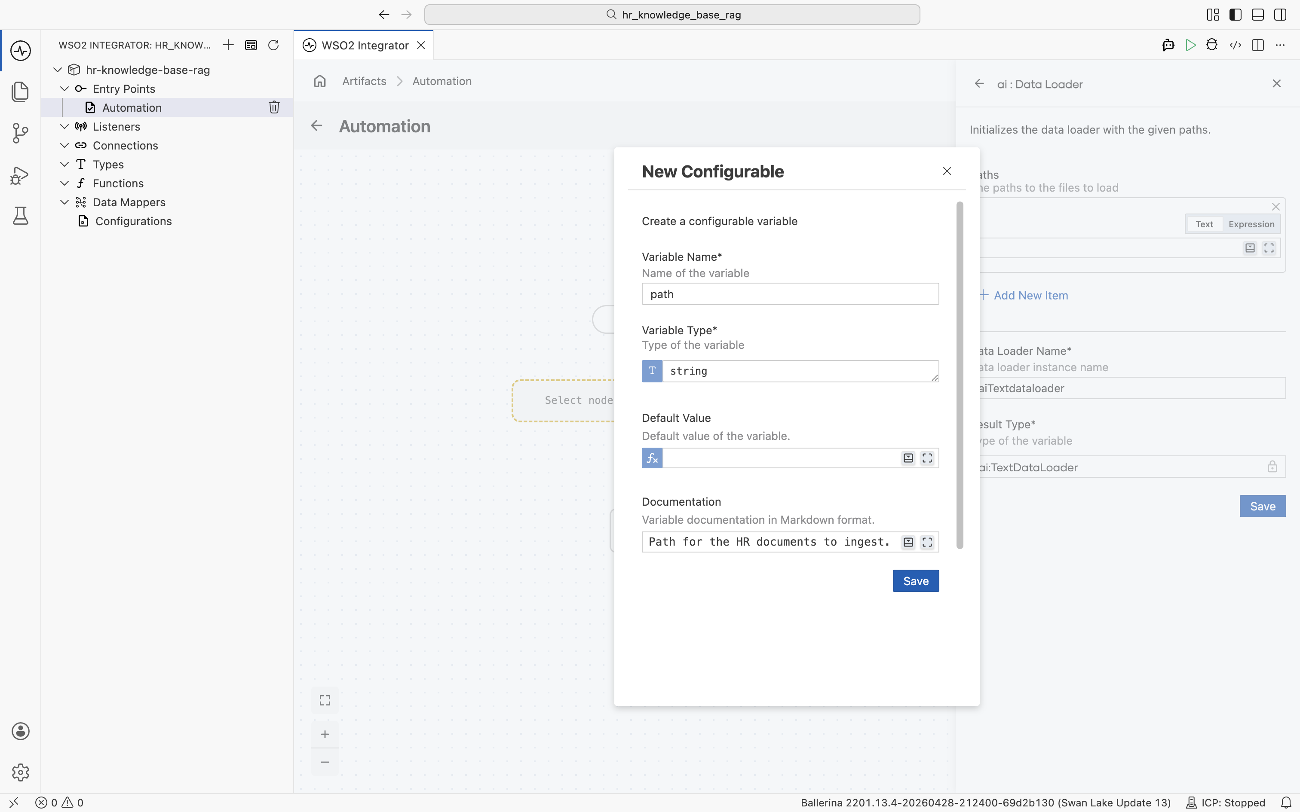Close the New Configurable dialog
This screenshot has width=1300, height=812.
click(x=947, y=171)
